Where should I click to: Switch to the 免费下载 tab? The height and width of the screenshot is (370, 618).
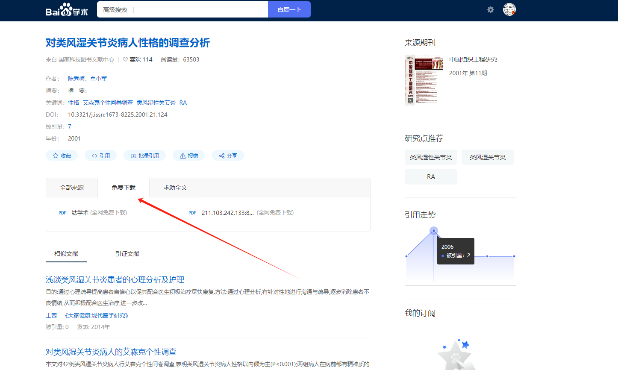pyautogui.click(x=124, y=188)
